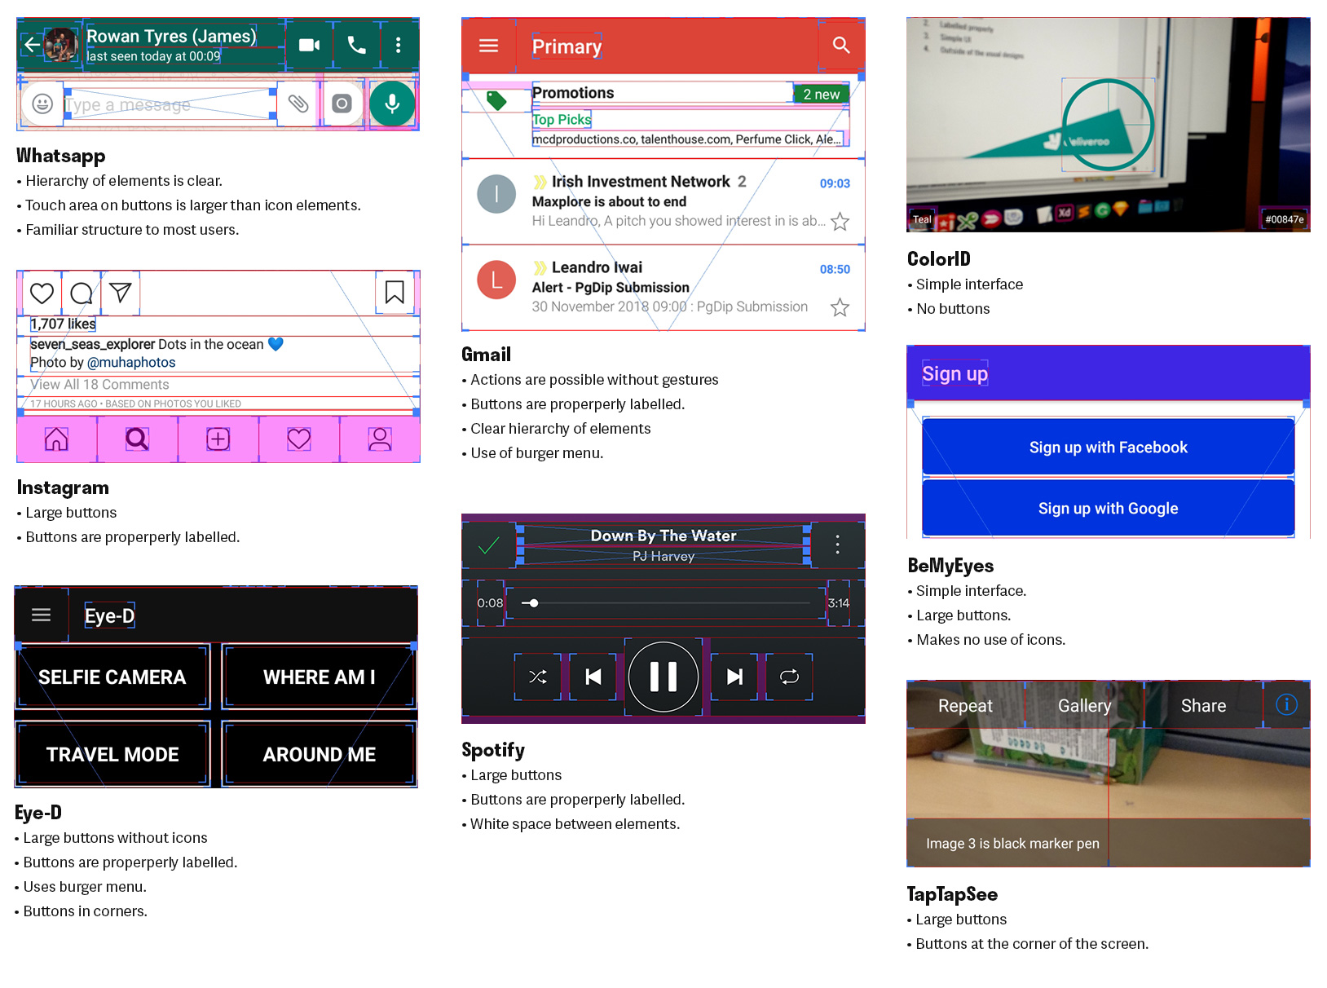Skip to the previous track
The height and width of the screenshot is (988, 1327).
click(593, 677)
